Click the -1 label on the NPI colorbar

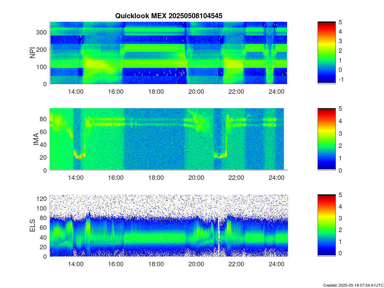tap(340, 79)
